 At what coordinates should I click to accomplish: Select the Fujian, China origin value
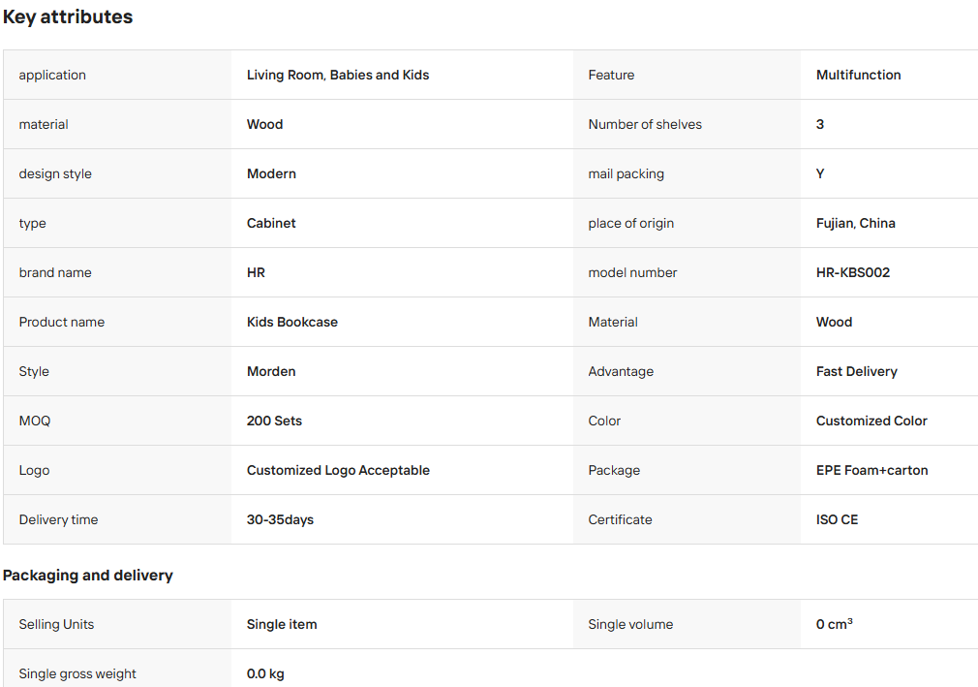(x=856, y=224)
